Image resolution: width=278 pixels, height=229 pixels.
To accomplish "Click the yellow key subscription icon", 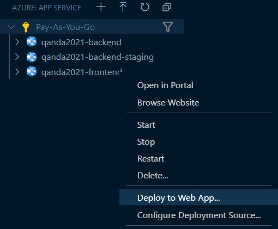I will (26, 27).
